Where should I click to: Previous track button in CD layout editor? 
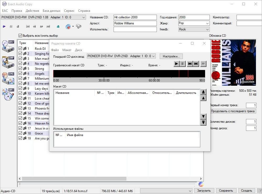(x=190, y=64)
